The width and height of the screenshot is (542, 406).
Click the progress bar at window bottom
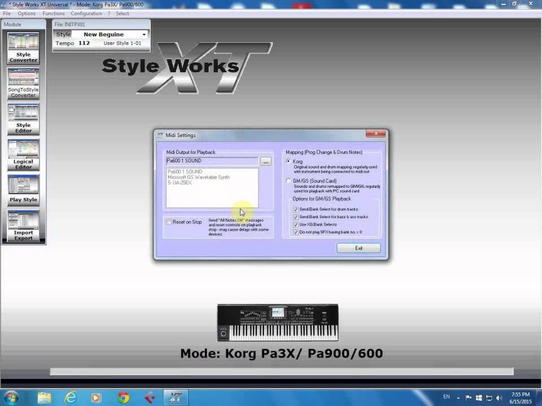(282, 371)
